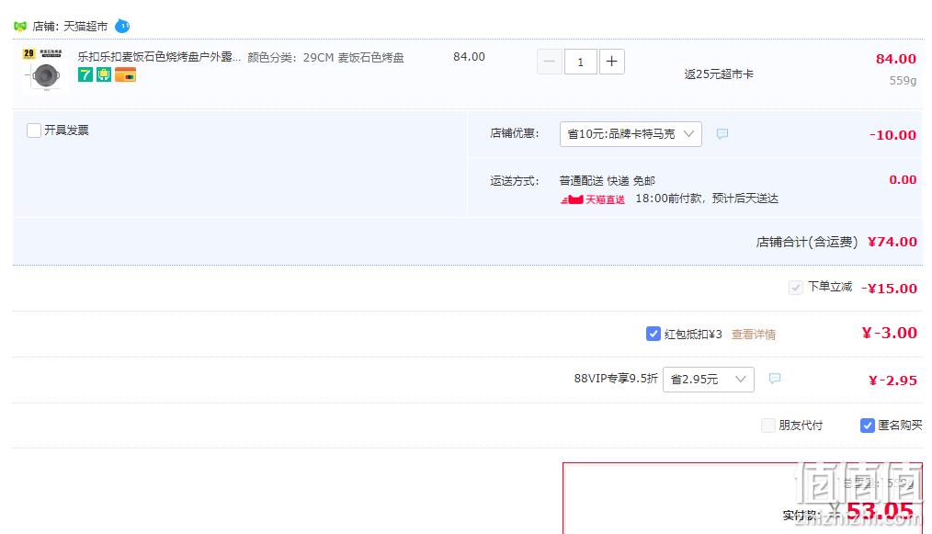Toggle the 下单立减 checkbox

[x=795, y=288]
